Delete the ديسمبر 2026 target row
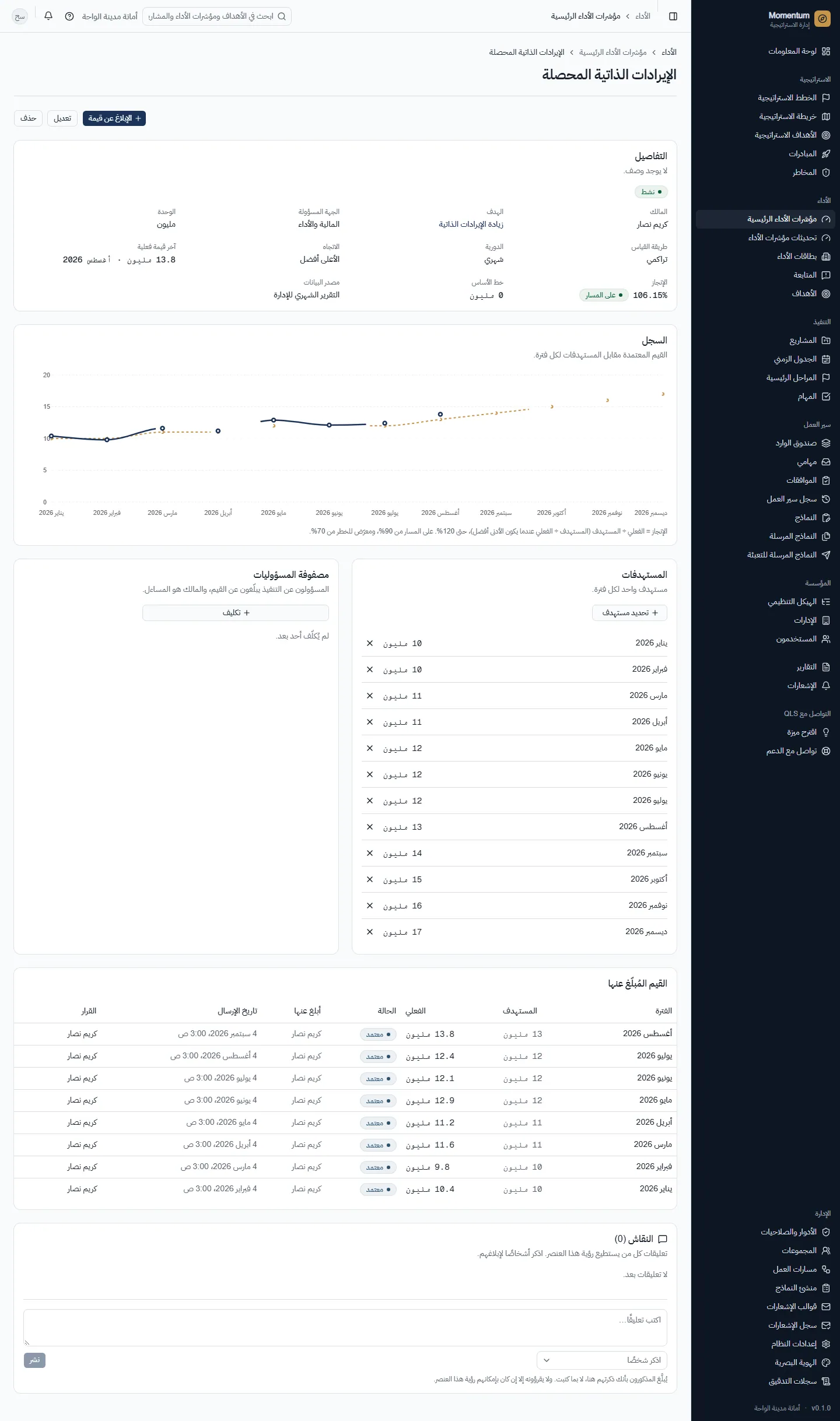Image resolution: width=840 pixels, height=1421 pixels. pyautogui.click(x=370, y=932)
